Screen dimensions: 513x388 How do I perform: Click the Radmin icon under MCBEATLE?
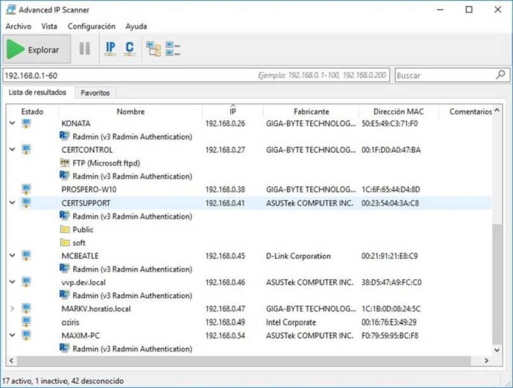[x=64, y=268]
